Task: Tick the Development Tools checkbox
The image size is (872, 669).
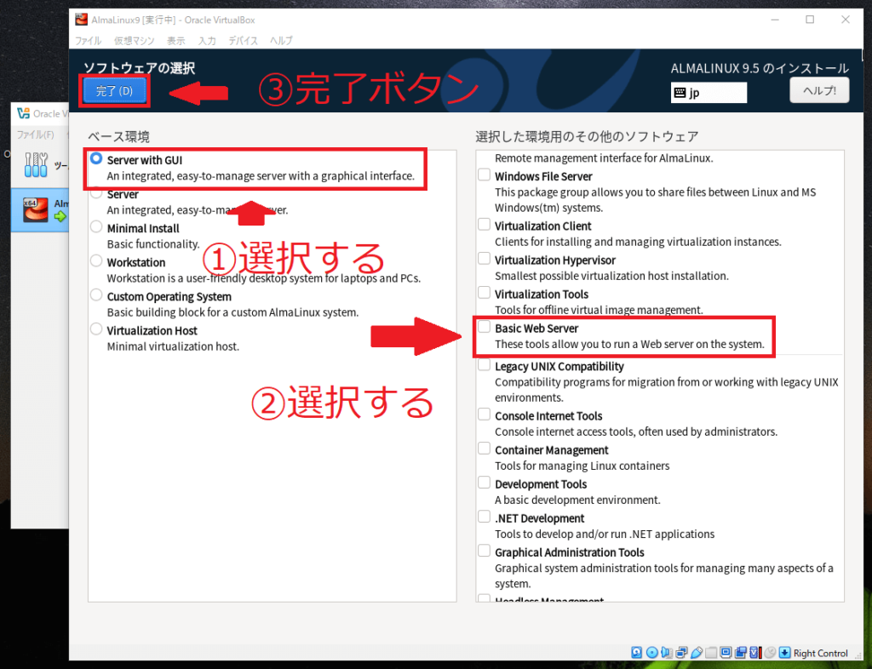Action: pos(485,483)
